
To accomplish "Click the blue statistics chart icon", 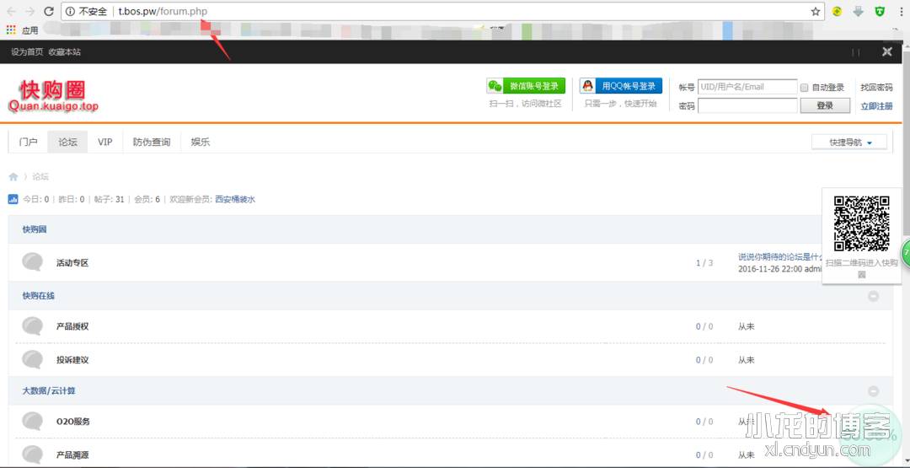I will click(x=13, y=200).
